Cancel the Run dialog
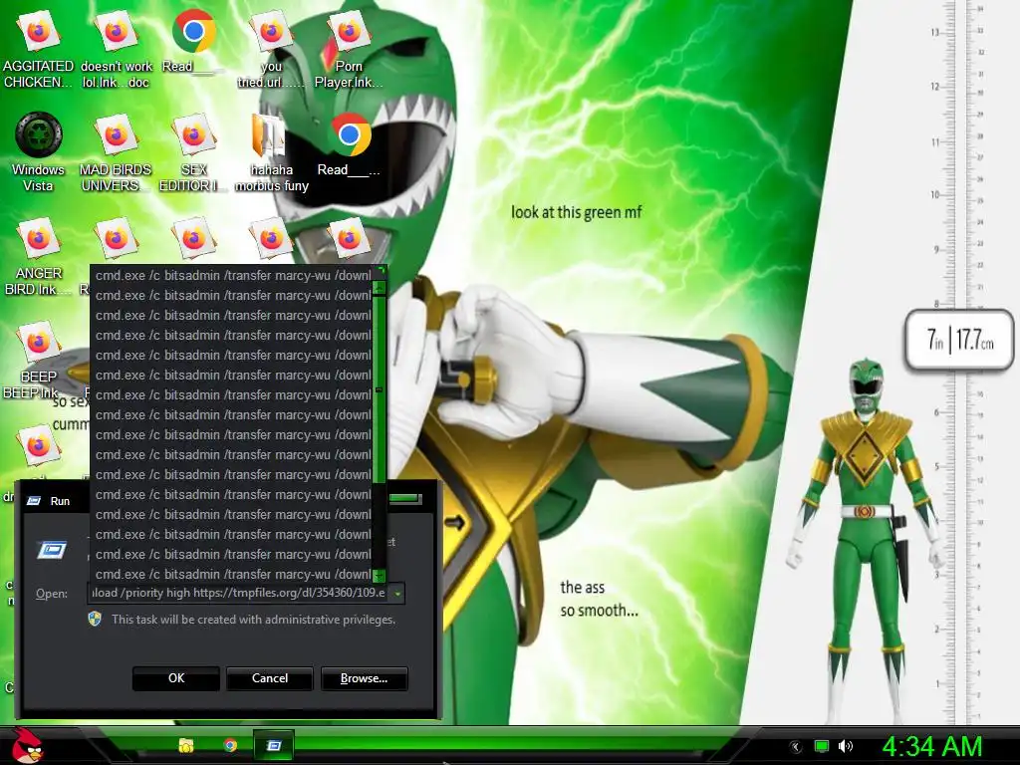 click(269, 678)
